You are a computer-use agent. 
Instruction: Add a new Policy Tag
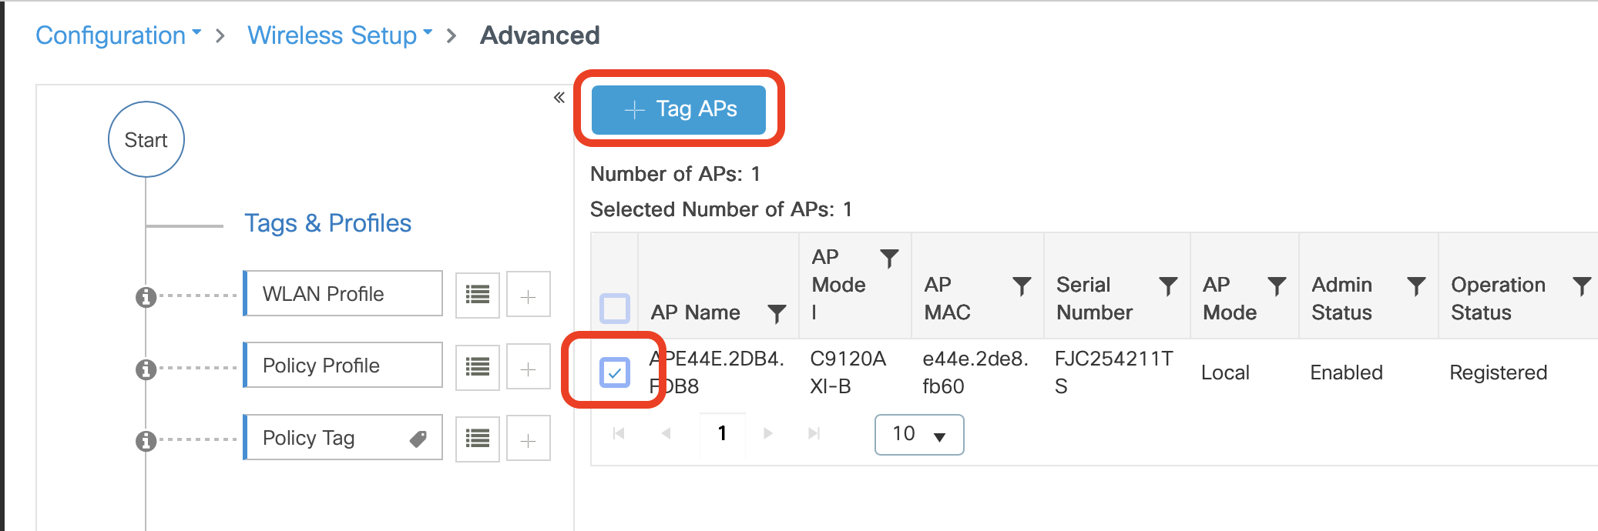pyautogui.click(x=528, y=439)
